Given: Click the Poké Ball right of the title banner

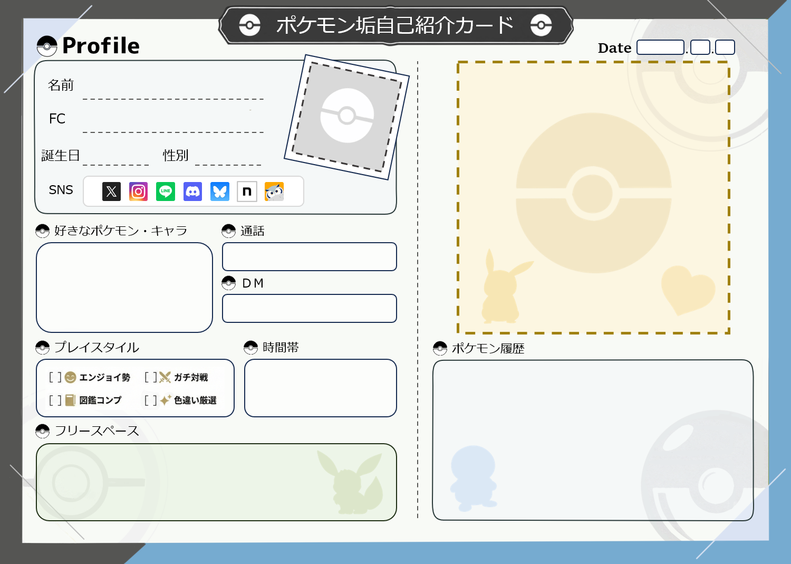Looking at the screenshot, I should click(542, 25).
